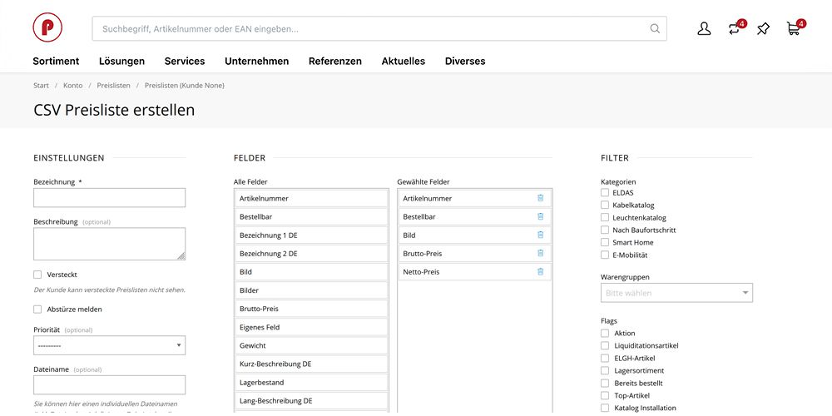Toggle the Abstürze melden checkbox
The image size is (832, 416).
tap(37, 310)
